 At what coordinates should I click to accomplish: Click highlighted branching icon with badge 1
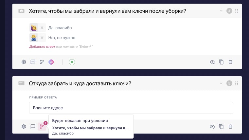pos(42,126)
